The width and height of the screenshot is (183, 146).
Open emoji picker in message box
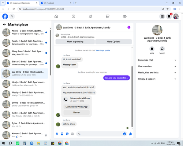click(x=124, y=134)
